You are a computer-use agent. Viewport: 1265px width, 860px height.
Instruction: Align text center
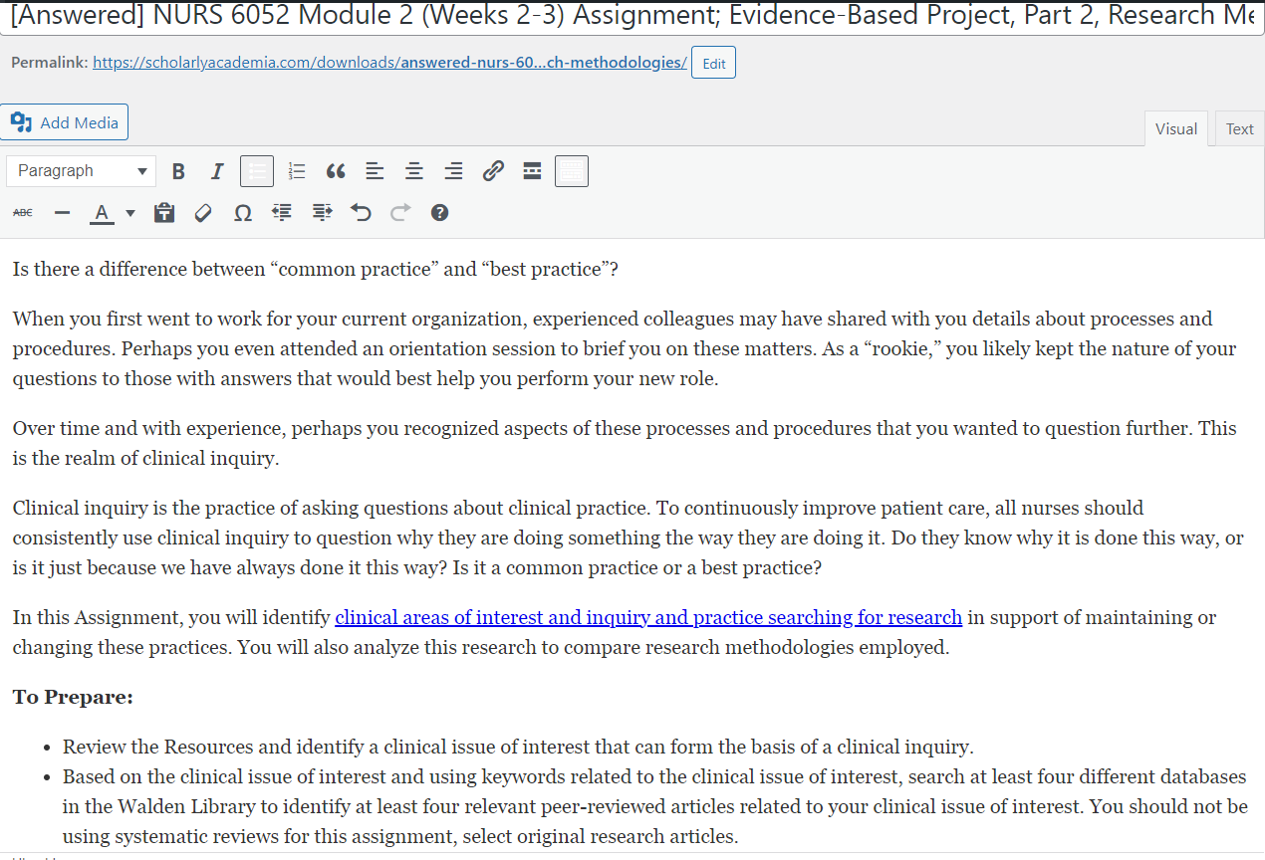pyautogui.click(x=414, y=171)
